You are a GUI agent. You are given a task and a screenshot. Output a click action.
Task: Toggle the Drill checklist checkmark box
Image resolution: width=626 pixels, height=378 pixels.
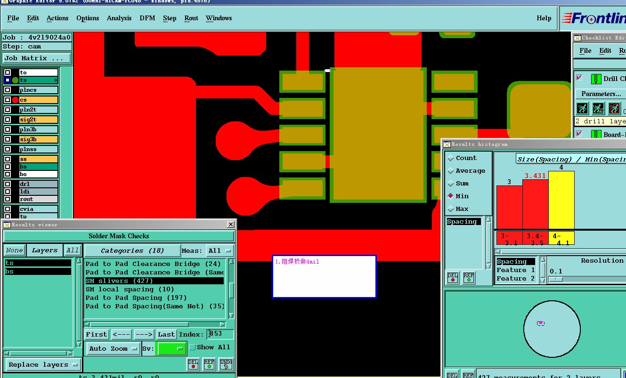point(579,78)
